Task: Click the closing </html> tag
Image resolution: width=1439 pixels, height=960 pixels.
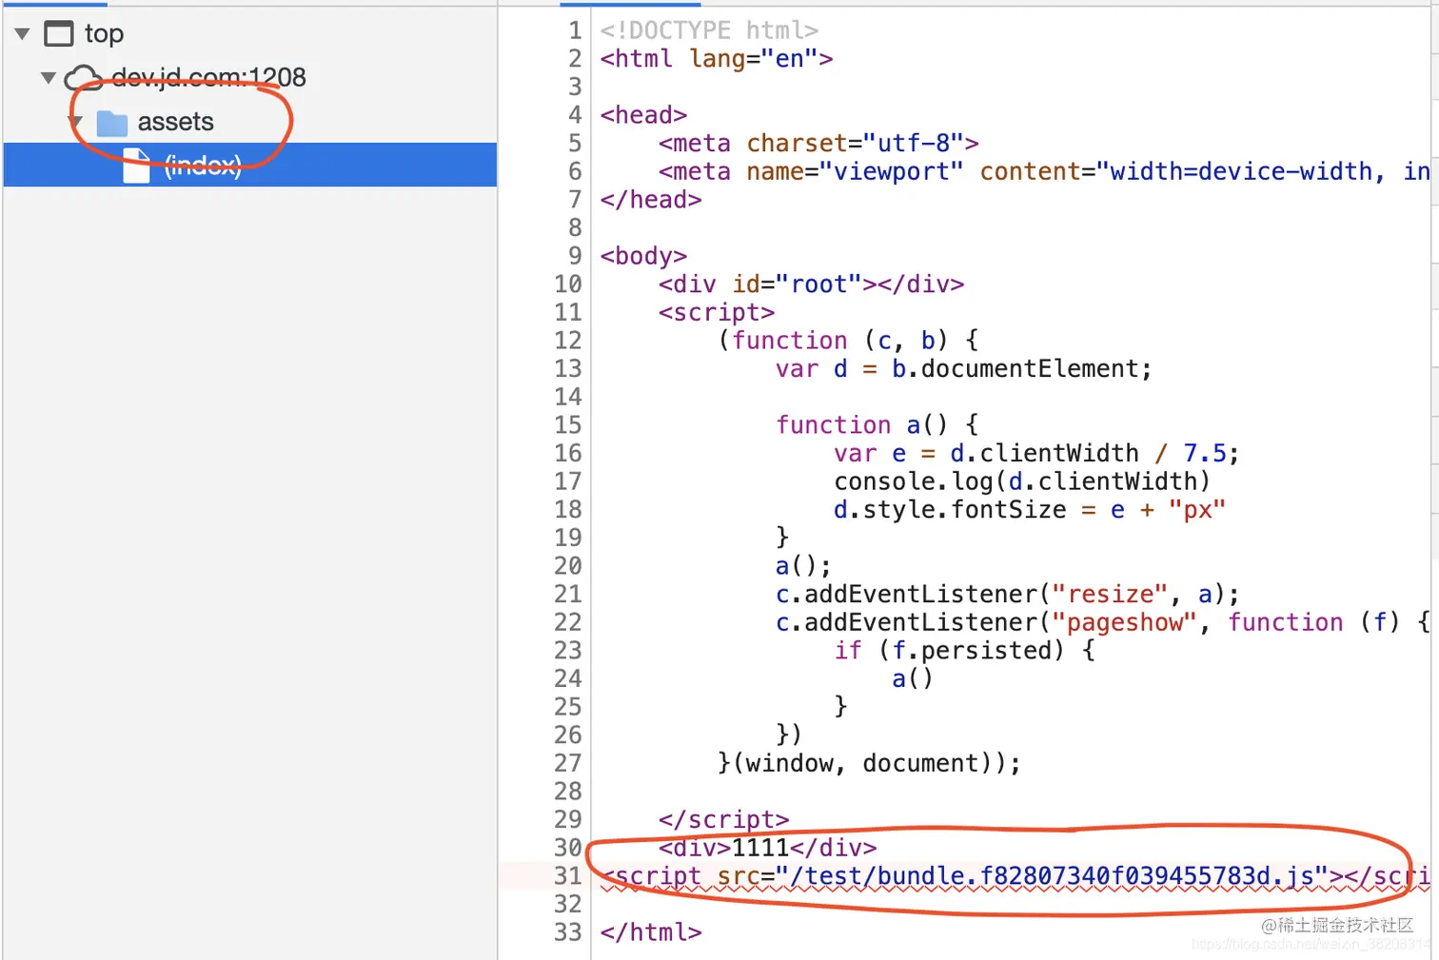Action: click(651, 932)
